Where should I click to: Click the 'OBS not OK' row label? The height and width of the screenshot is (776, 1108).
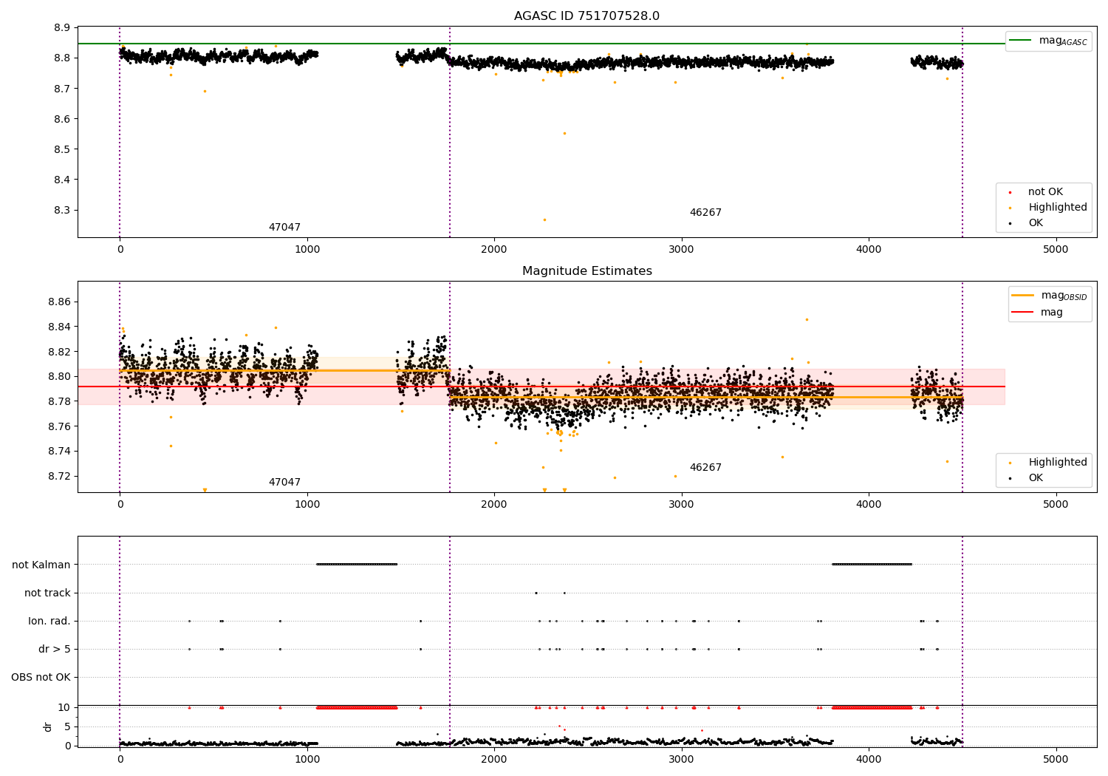point(41,677)
